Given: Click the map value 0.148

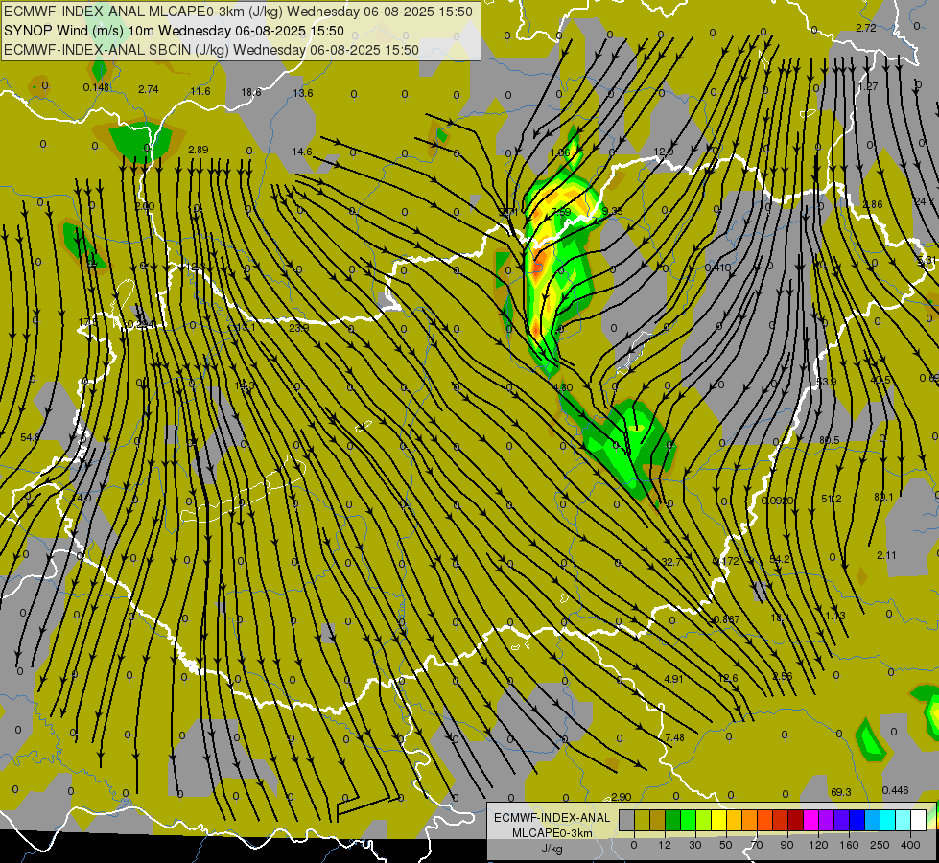Looking at the screenshot, I should pos(96,87).
